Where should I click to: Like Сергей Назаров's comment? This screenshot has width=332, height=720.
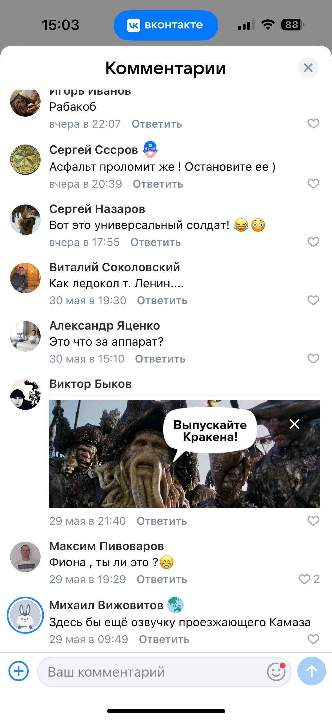(313, 242)
